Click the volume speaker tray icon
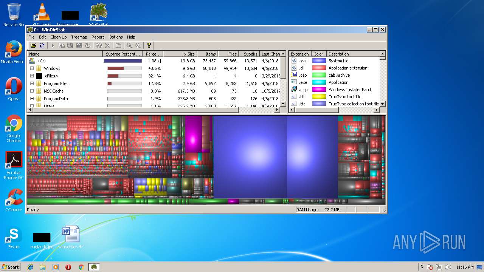The height and width of the screenshot is (272, 484). 448,267
